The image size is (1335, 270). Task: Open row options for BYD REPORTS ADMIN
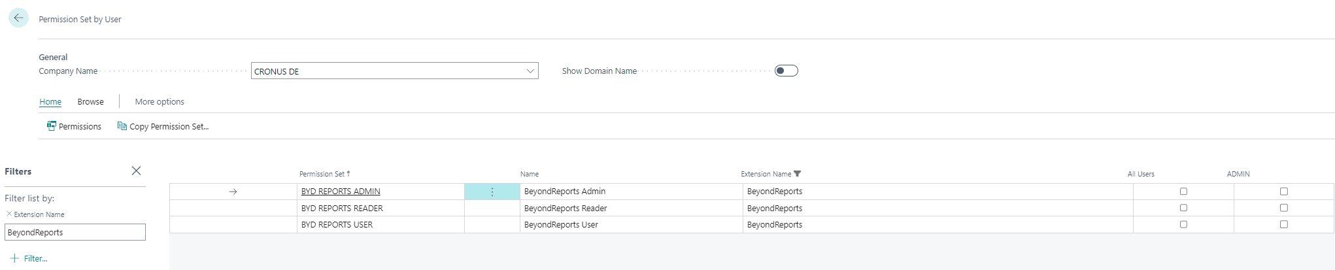pyautogui.click(x=492, y=192)
